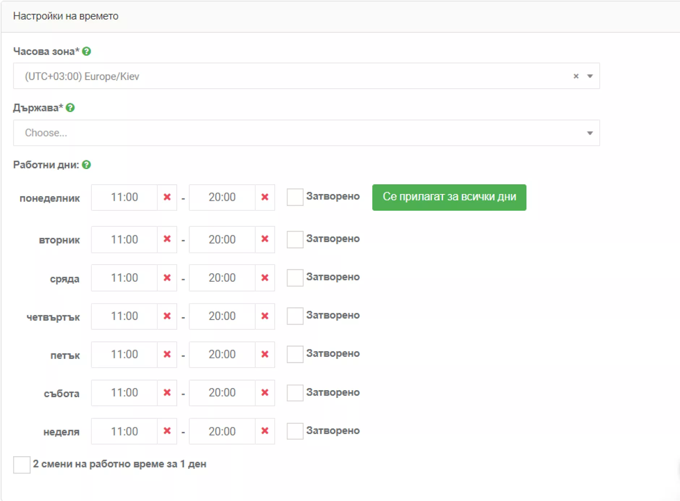Clear Monday start time with red X

tap(167, 197)
